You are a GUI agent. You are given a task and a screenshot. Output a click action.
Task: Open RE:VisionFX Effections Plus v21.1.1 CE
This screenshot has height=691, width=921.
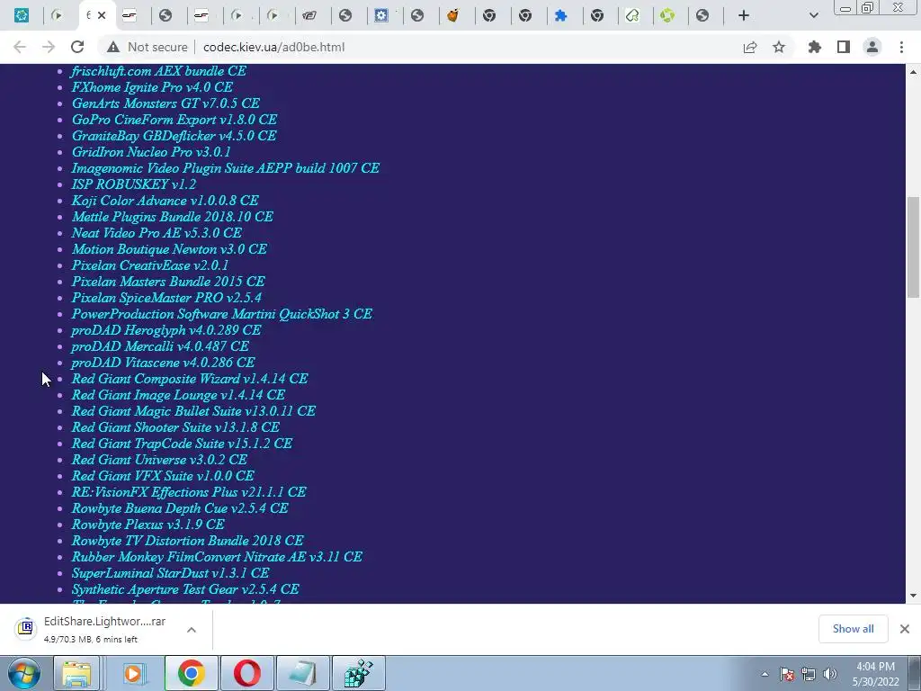pos(189,492)
